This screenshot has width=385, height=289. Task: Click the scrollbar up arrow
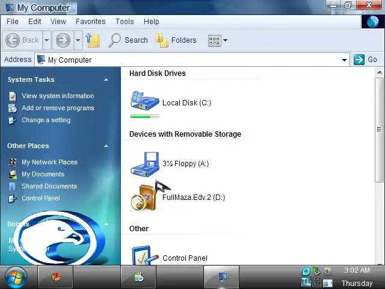379,72
